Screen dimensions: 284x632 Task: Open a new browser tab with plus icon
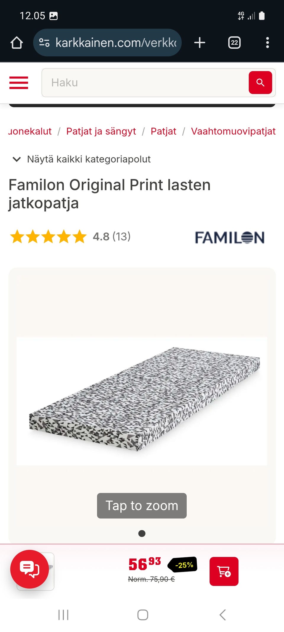click(x=200, y=43)
